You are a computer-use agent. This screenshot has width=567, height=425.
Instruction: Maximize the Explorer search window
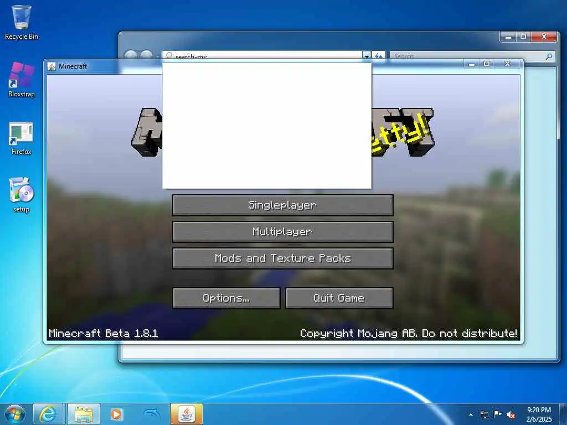pos(523,37)
